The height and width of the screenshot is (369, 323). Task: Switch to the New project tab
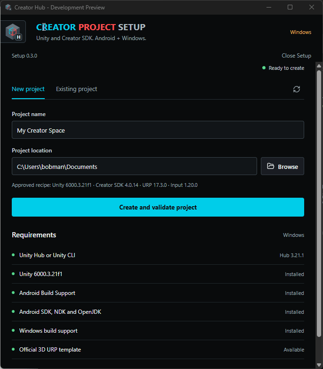[x=28, y=89]
